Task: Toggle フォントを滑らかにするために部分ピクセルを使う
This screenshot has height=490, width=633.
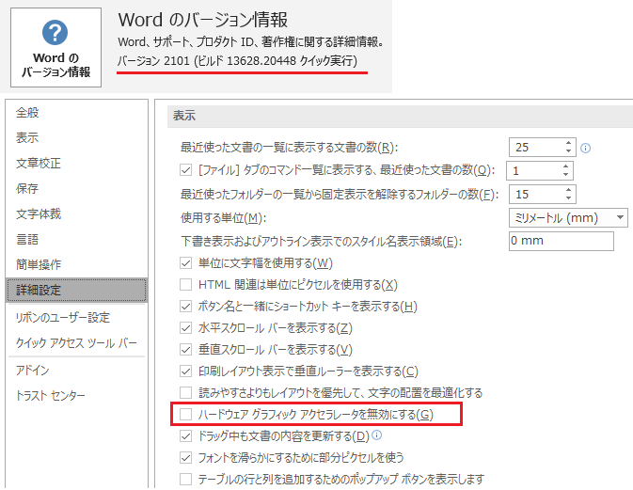Action: pos(185,458)
